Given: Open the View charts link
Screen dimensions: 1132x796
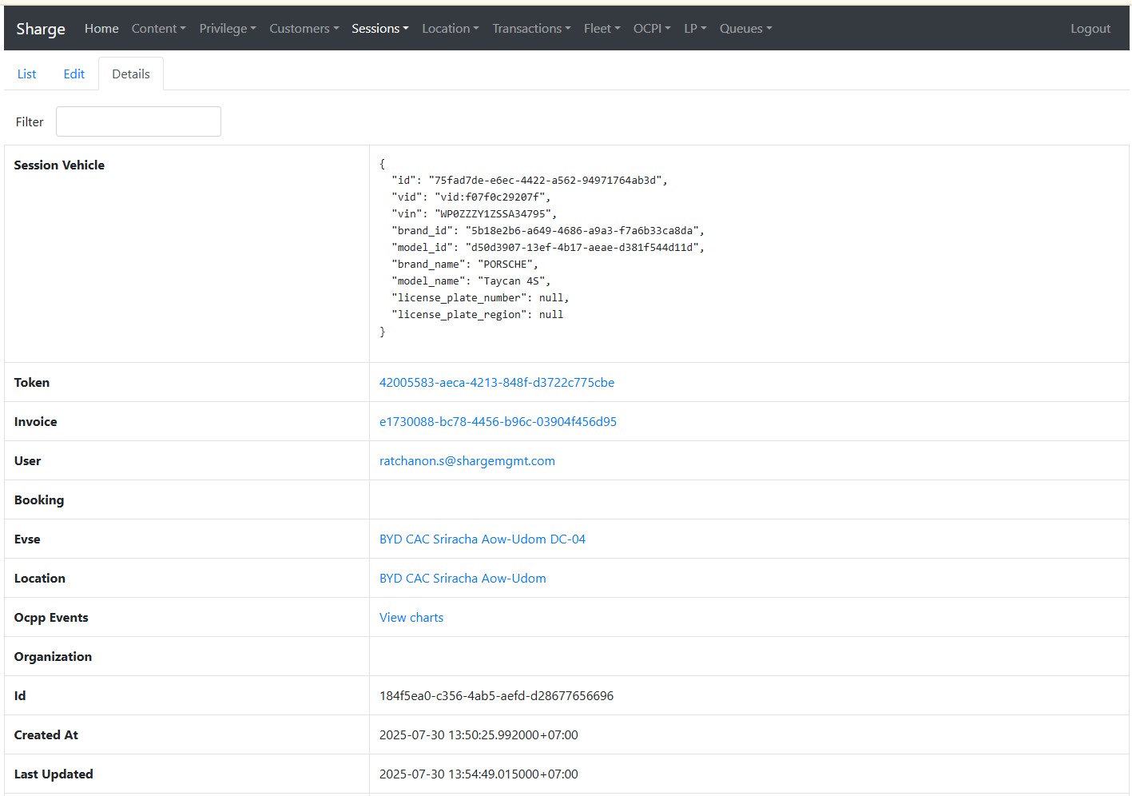Looking at the screenshot, I should [x=411, y=618].
